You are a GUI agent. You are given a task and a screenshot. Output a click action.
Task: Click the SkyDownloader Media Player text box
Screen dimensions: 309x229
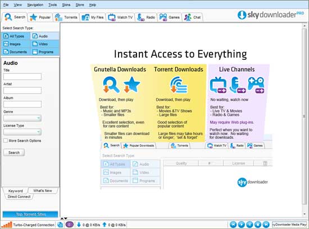pos(289,225)
